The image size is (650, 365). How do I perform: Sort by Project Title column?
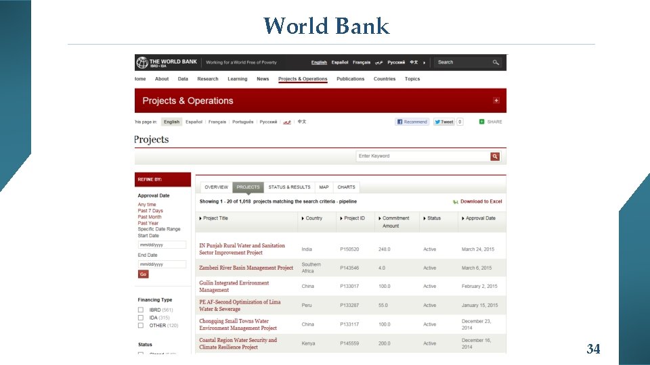tap(213, 218)
